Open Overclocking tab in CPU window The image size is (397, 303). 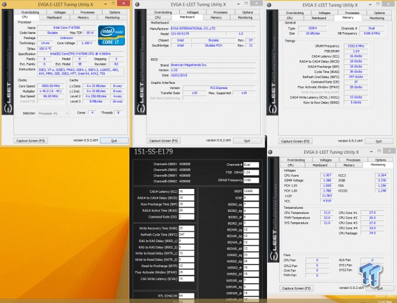(30, 12)
